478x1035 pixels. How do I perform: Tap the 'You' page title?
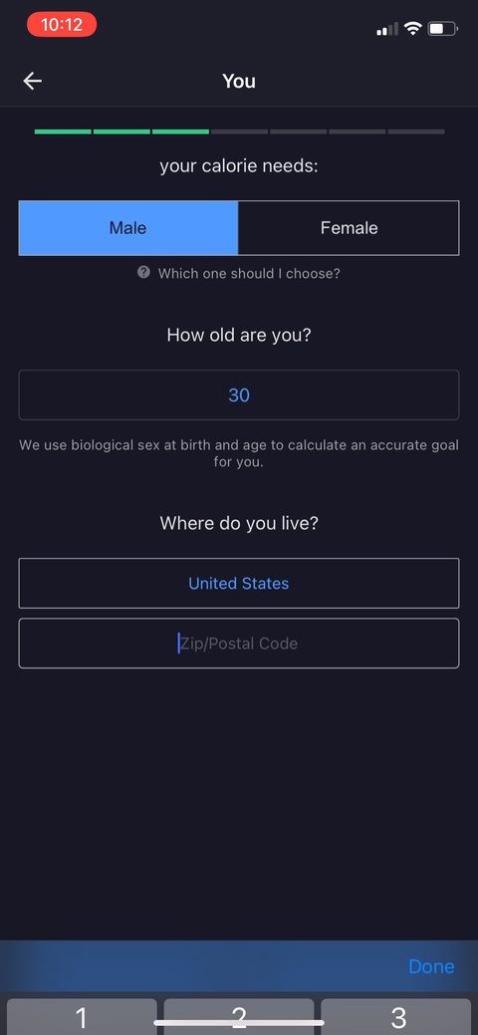[x=239, y=82]
